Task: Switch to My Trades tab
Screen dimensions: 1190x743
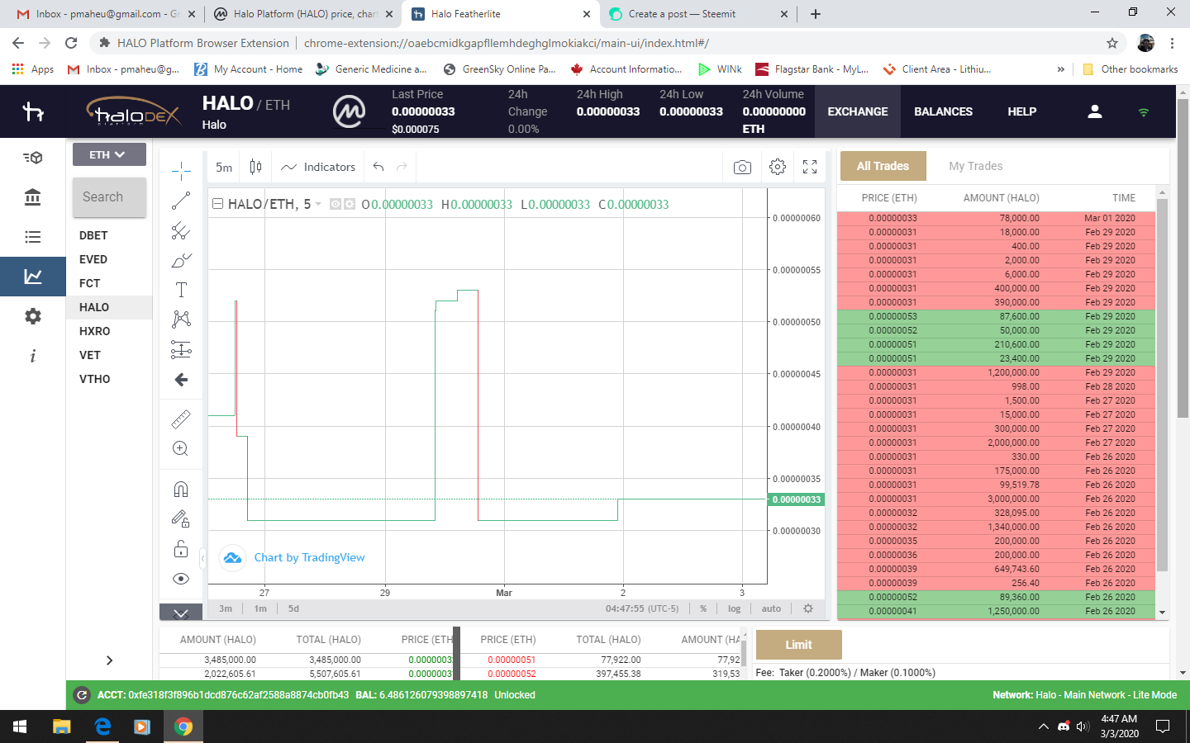Action: point(975,166)
